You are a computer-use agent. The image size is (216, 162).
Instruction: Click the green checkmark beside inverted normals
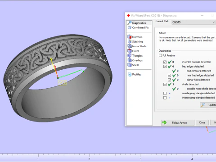tap(170, 62)
